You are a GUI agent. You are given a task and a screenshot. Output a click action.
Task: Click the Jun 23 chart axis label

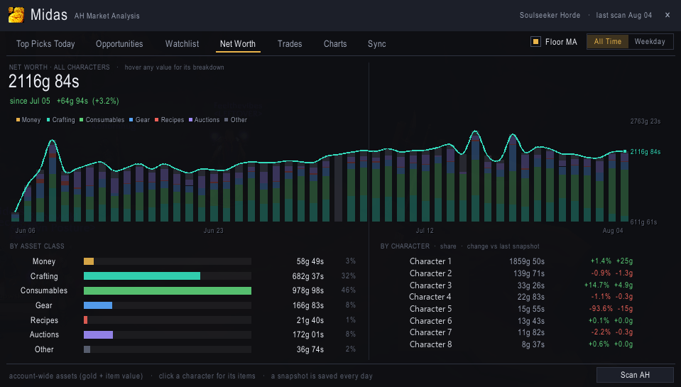(213, 231)
